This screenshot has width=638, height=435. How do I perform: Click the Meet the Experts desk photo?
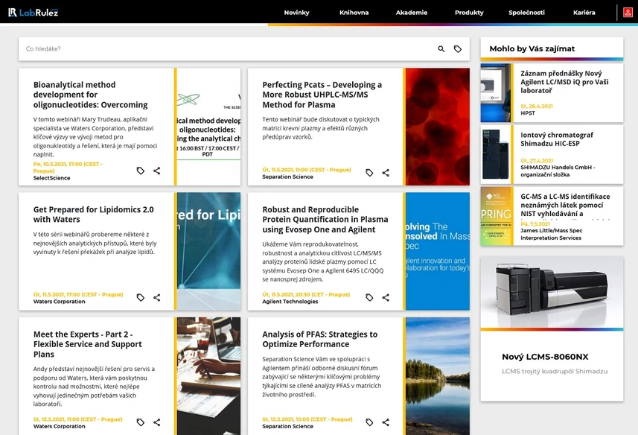tap(208, 376)
